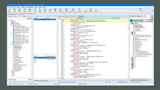
Task: Select the Source tab in left panel
Action: point(24,16)
